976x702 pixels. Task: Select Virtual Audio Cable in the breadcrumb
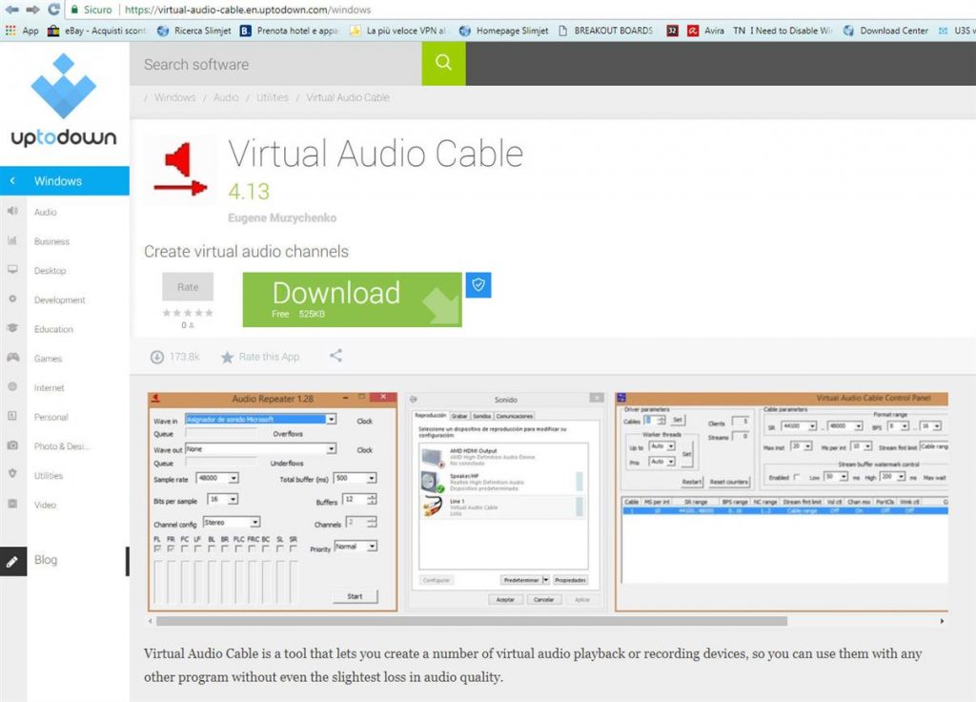(x=348, y=97)
